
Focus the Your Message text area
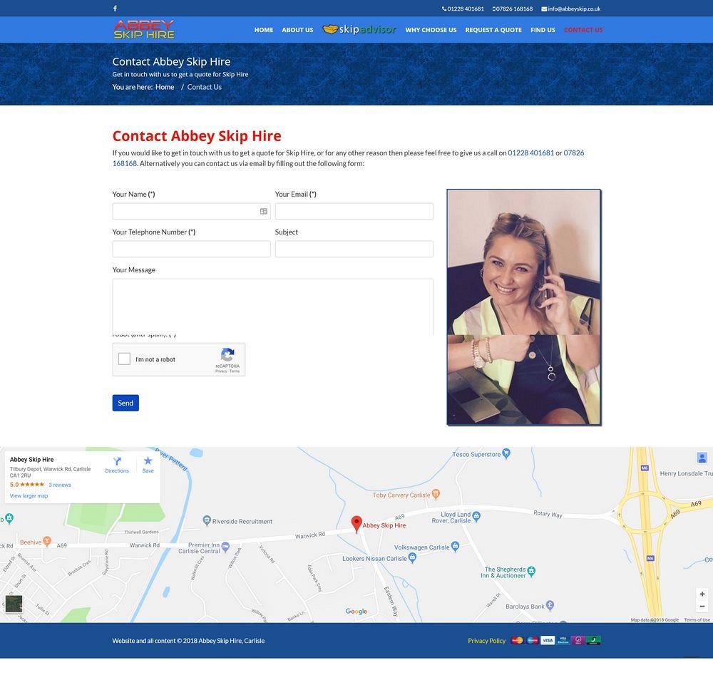click(x=272, y=307)
